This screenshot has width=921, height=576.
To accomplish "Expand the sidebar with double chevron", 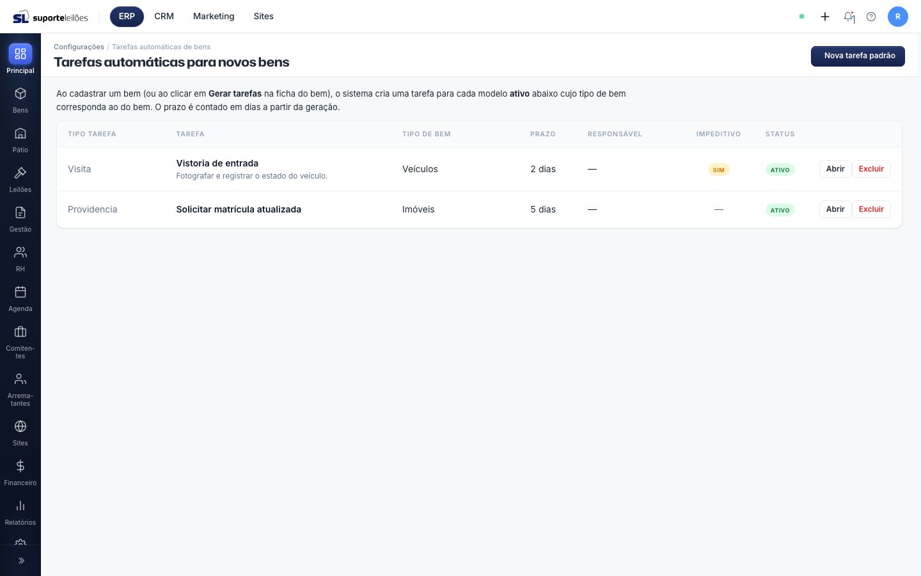I will tap(20, 561).
